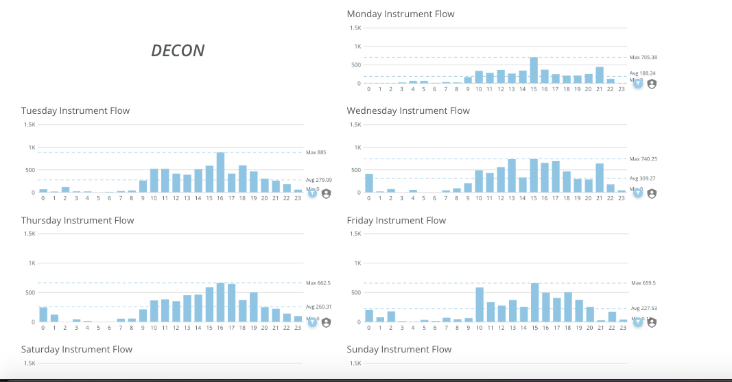The image size is (732, 382).
Task: Click the Wednesday Instrument Flow title
Action: point(408,110)
